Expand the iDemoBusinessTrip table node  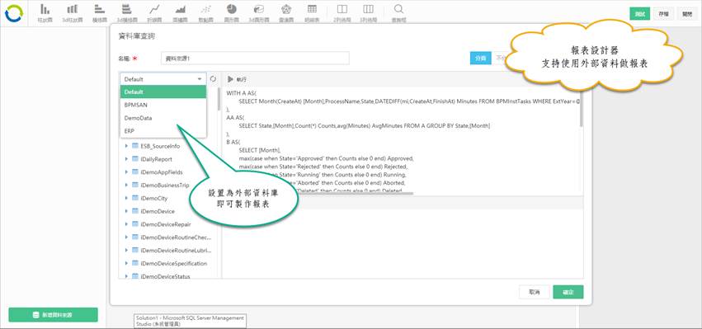point(127,185)
